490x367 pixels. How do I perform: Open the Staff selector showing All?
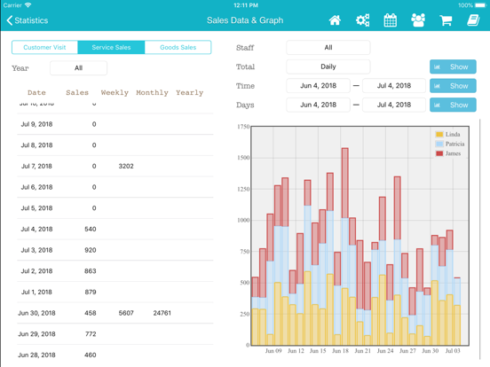(328, 48)
